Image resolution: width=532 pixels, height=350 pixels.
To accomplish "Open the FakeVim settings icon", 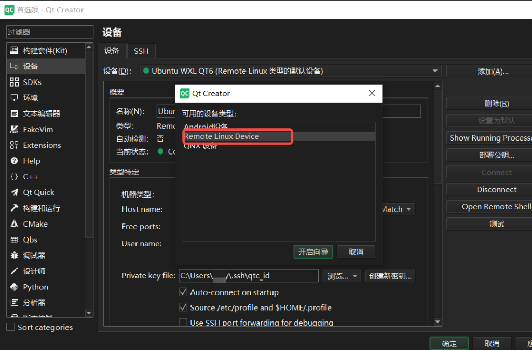I will click(14, 130).
